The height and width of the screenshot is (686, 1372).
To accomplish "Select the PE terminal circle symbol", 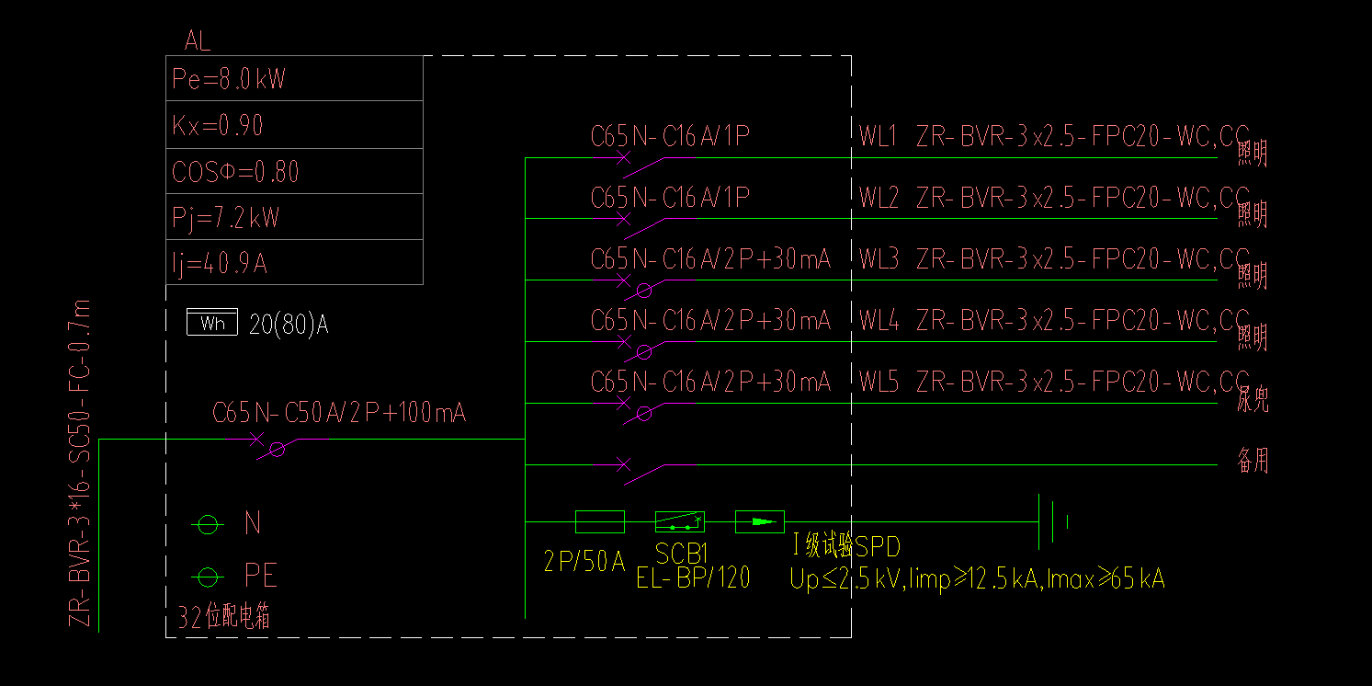I will pyautogui.click(x=209, y=577).
